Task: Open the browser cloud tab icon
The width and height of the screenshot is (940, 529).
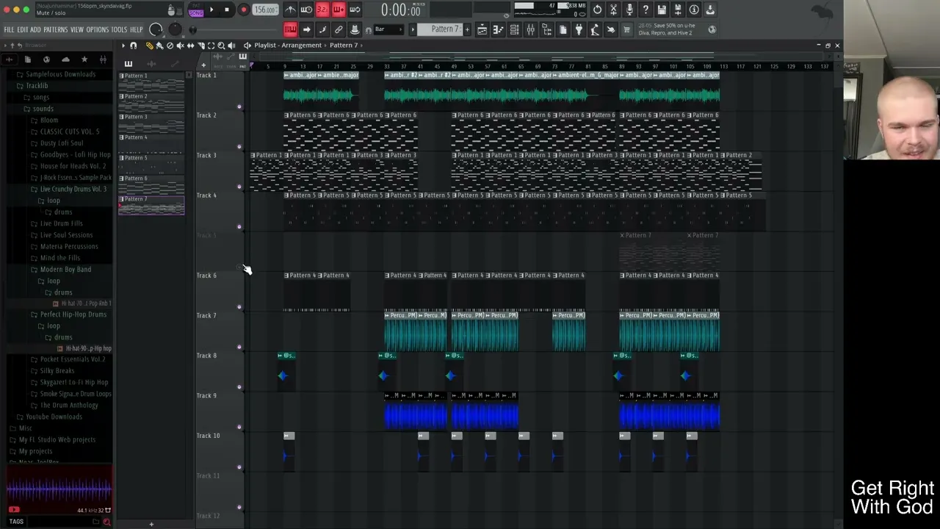Action: (65, 59)
